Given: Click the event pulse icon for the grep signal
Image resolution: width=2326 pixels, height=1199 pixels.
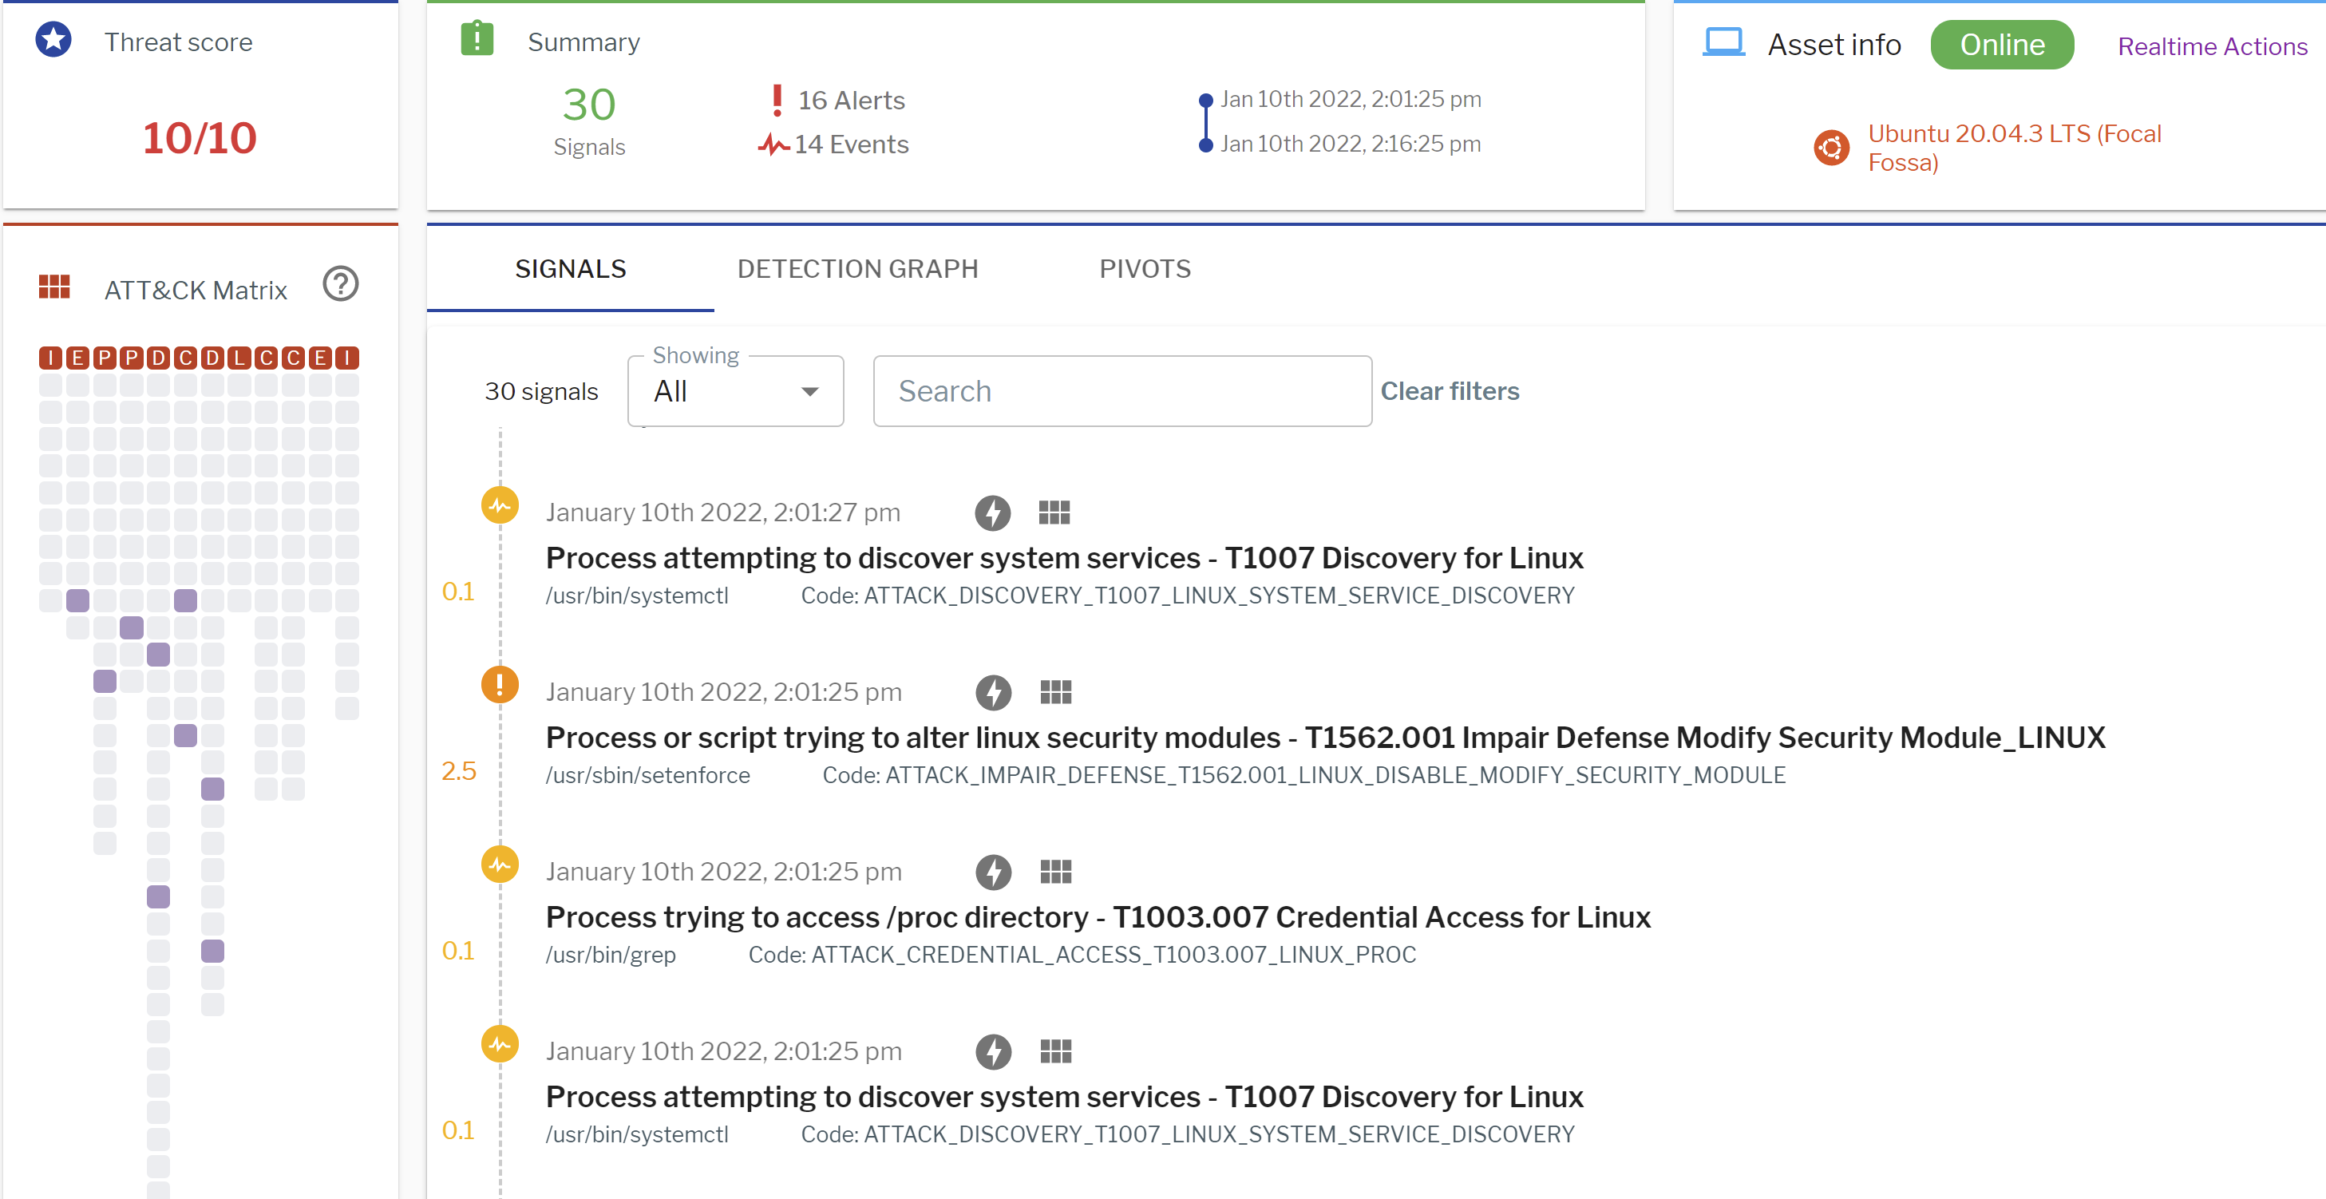Looking at the screenshot, I should (500, 865).
